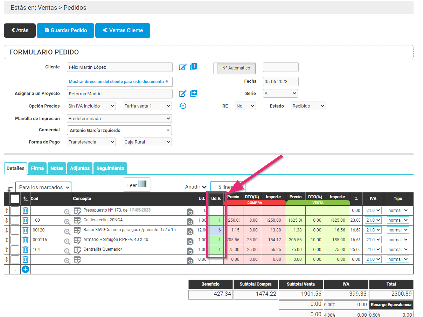Click the edit client pencil icon
The height and width of the screenshot is (317, 423).
(182, 67)
